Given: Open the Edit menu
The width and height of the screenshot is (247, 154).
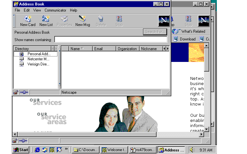Looking at the screenshot, I should coord(27,10).
